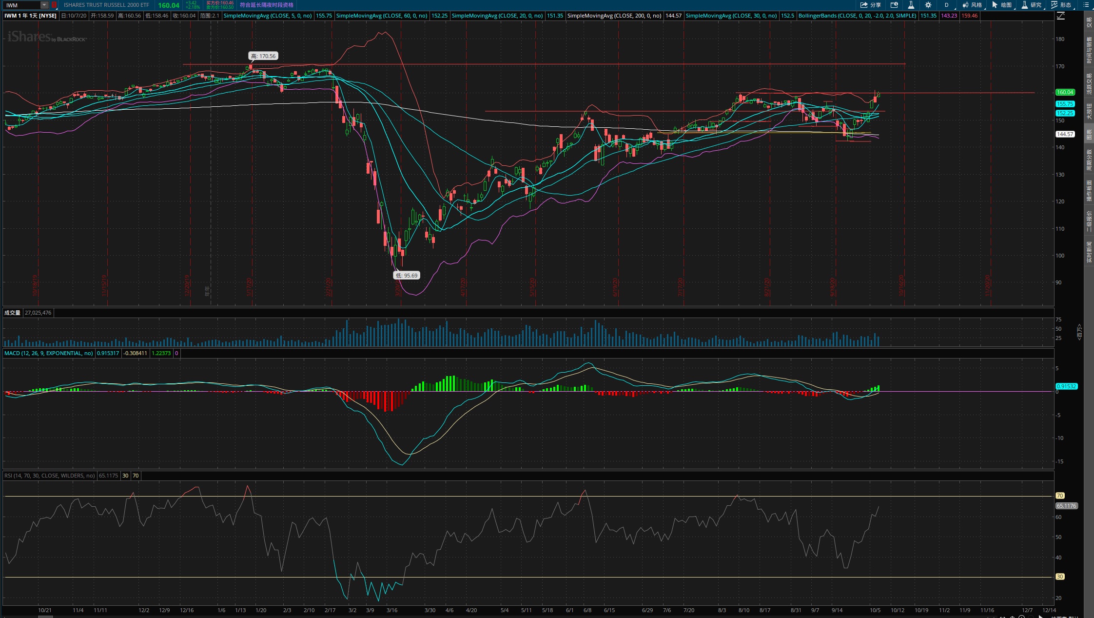Screen dimensions: 1094x618
Task: Click the ISHARES TRUST RUSSELL 2000 ETF name
Action: (x=106, y=5)
